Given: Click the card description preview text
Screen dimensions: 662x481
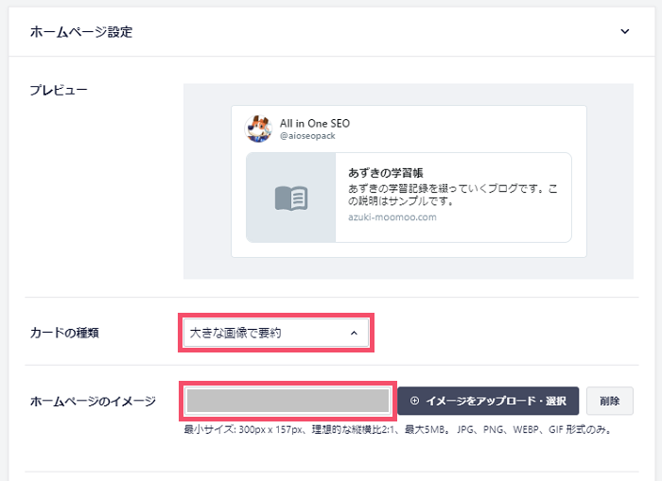Looking at the screenshot, I should (x=453, y=195).
